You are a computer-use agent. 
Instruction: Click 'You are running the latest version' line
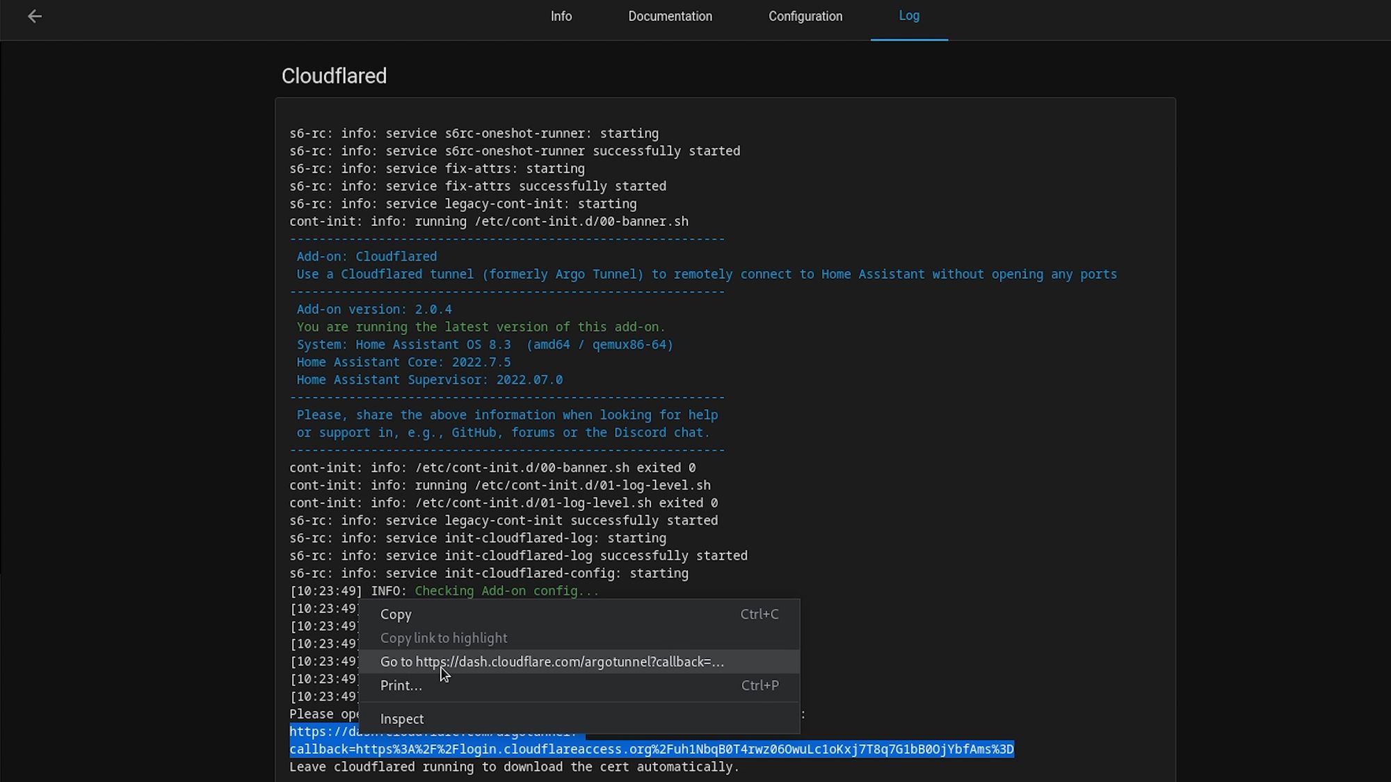tap(481, 327)
